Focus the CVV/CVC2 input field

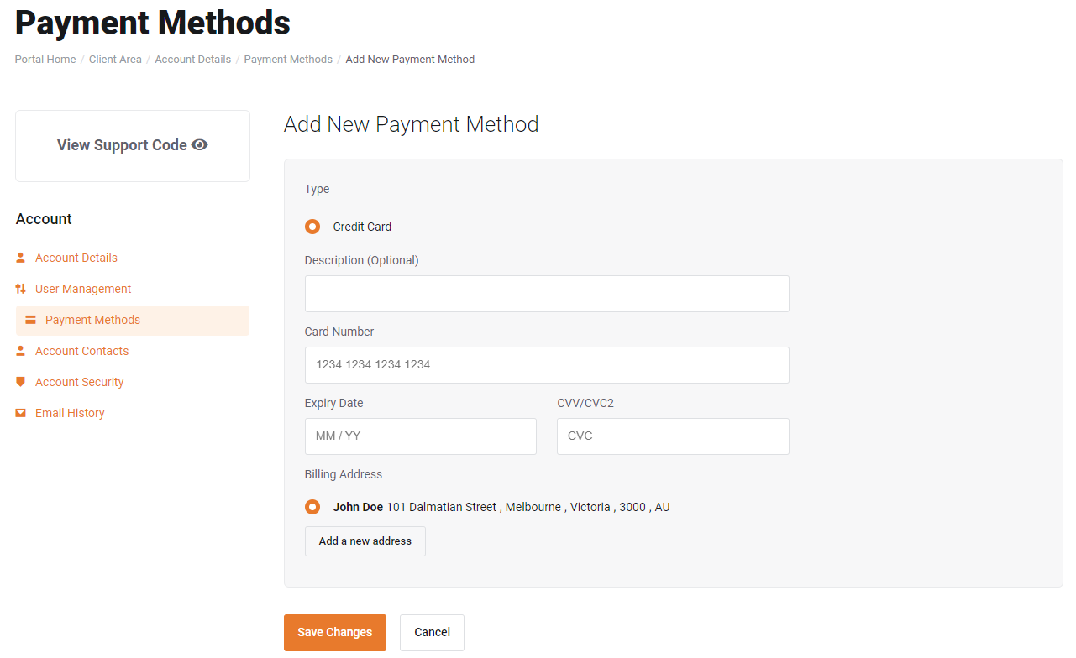tap(672, 436)
